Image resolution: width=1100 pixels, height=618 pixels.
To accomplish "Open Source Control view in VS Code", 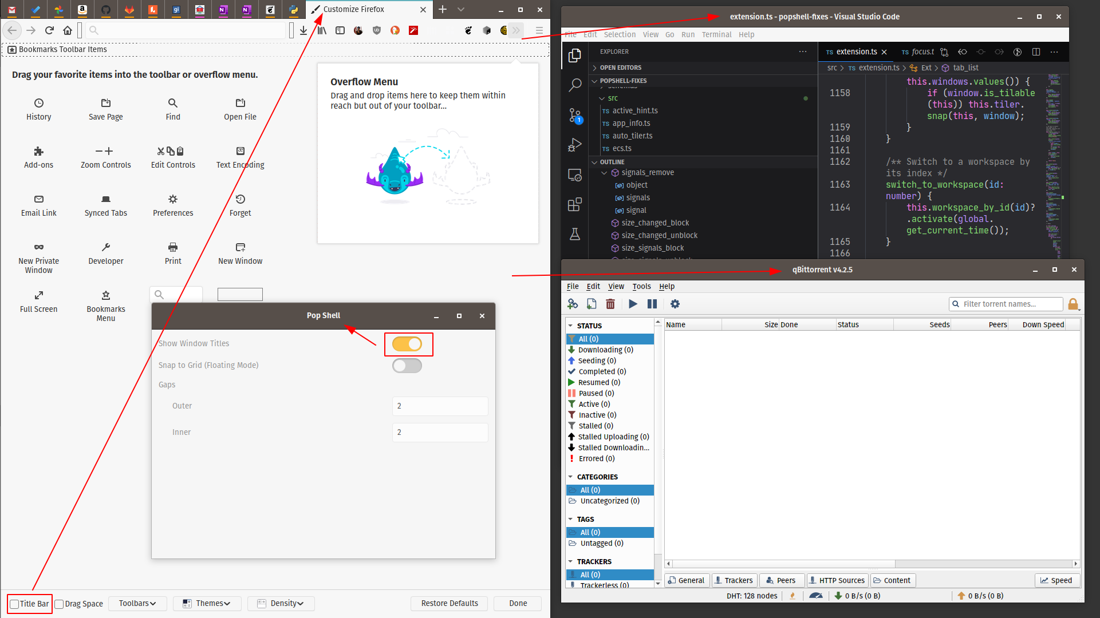I will point(575,116).
